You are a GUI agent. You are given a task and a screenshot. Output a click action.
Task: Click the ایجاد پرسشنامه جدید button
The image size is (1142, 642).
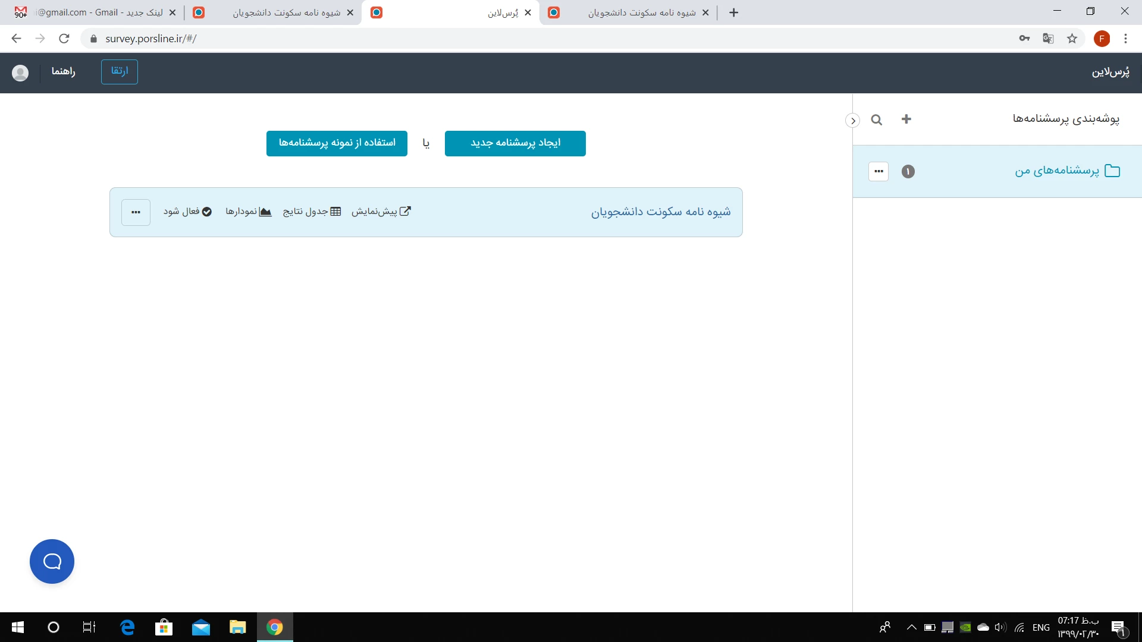coord(515,143)
